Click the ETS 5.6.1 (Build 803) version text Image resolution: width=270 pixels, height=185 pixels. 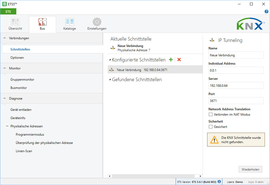(x=204, y=182)
